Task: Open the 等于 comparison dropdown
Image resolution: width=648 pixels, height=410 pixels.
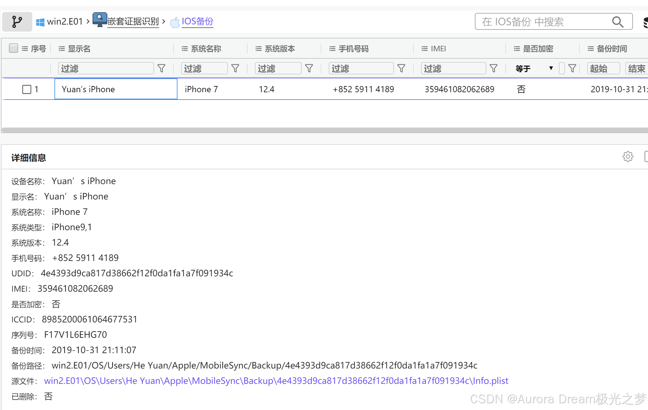Action: click(x=535, y=68)
